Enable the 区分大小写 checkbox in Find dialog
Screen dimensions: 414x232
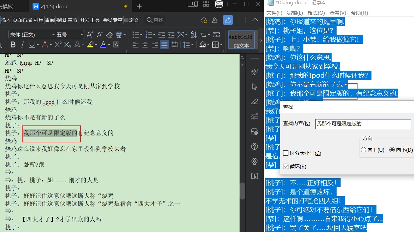click(286, 153)
